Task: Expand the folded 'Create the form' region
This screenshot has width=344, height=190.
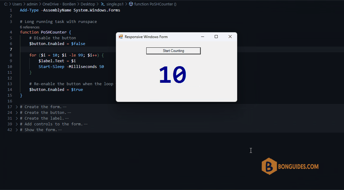Action: pos(17,107)
